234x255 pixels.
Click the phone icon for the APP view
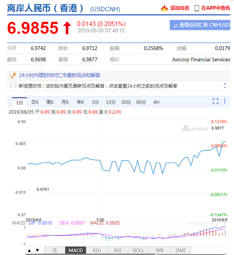tap(197, 8)
